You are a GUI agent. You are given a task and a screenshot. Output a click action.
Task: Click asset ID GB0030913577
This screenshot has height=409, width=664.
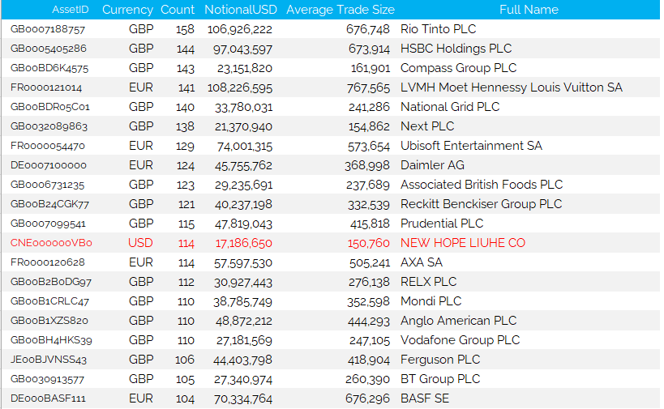click(x=47, y=379)
